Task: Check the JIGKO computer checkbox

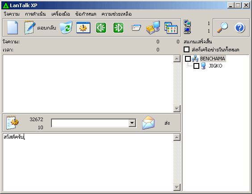Action: tap(196, 66)
